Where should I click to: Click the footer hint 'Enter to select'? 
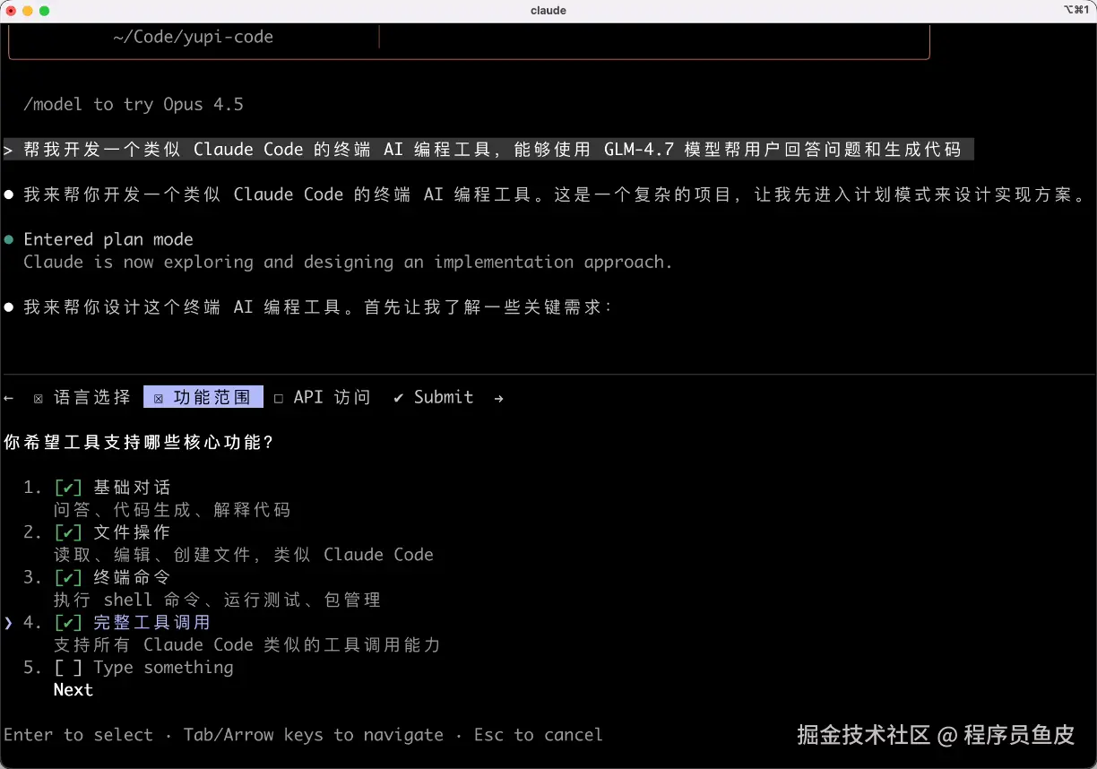point(78,735)
